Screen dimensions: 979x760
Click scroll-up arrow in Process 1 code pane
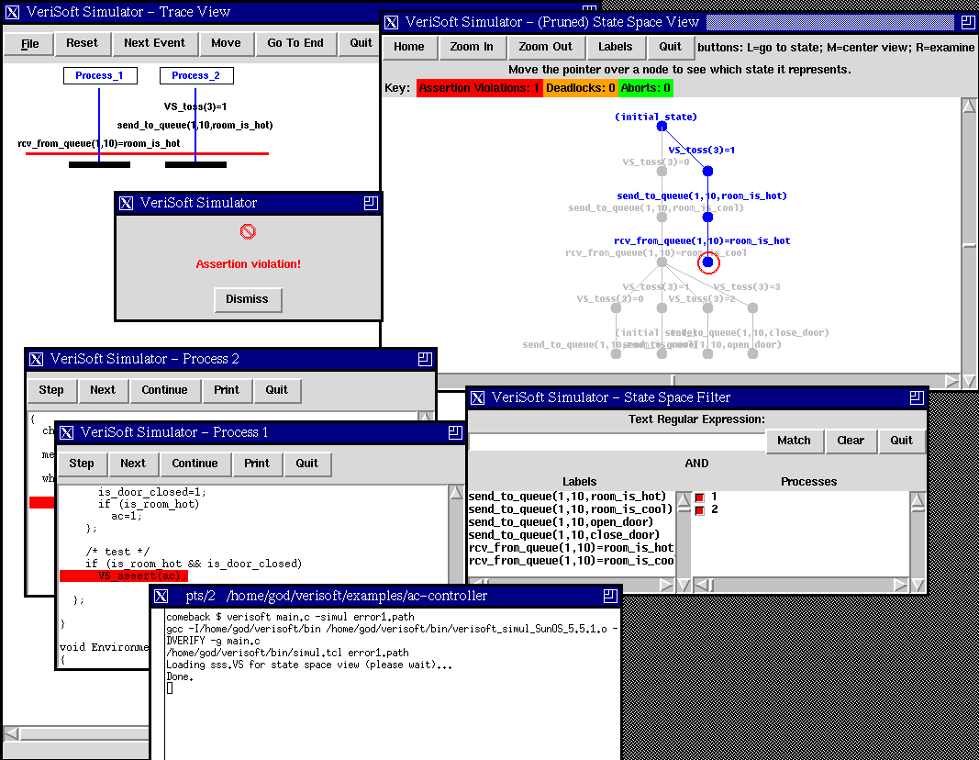(x=456, y=494)
